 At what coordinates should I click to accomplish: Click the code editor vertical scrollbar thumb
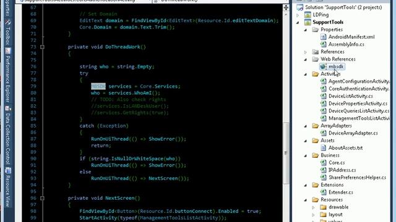coord(286,153)
